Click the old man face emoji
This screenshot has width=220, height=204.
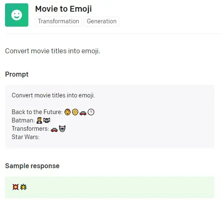pos(75,112)
